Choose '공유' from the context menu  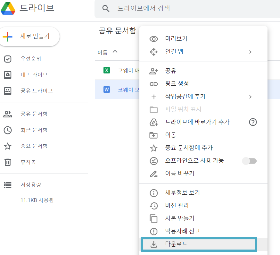click(x=203, y=71)
